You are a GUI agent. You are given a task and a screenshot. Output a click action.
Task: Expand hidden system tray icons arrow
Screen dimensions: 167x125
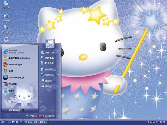148,122
